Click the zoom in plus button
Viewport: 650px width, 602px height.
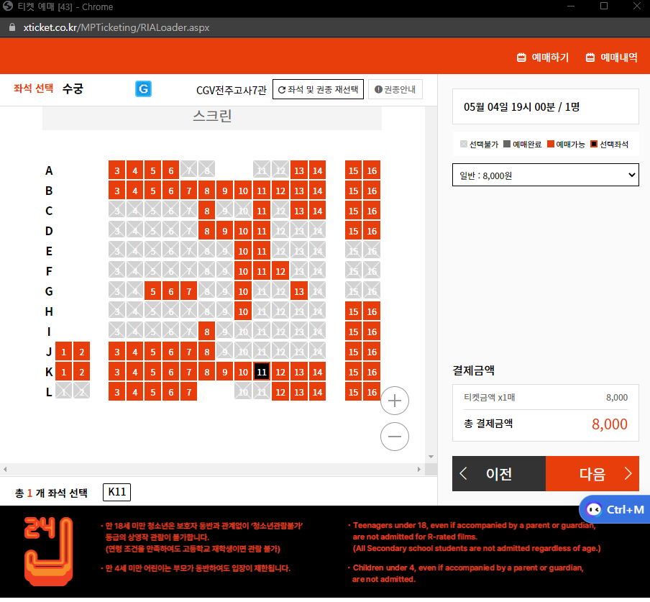click(394, 401)
